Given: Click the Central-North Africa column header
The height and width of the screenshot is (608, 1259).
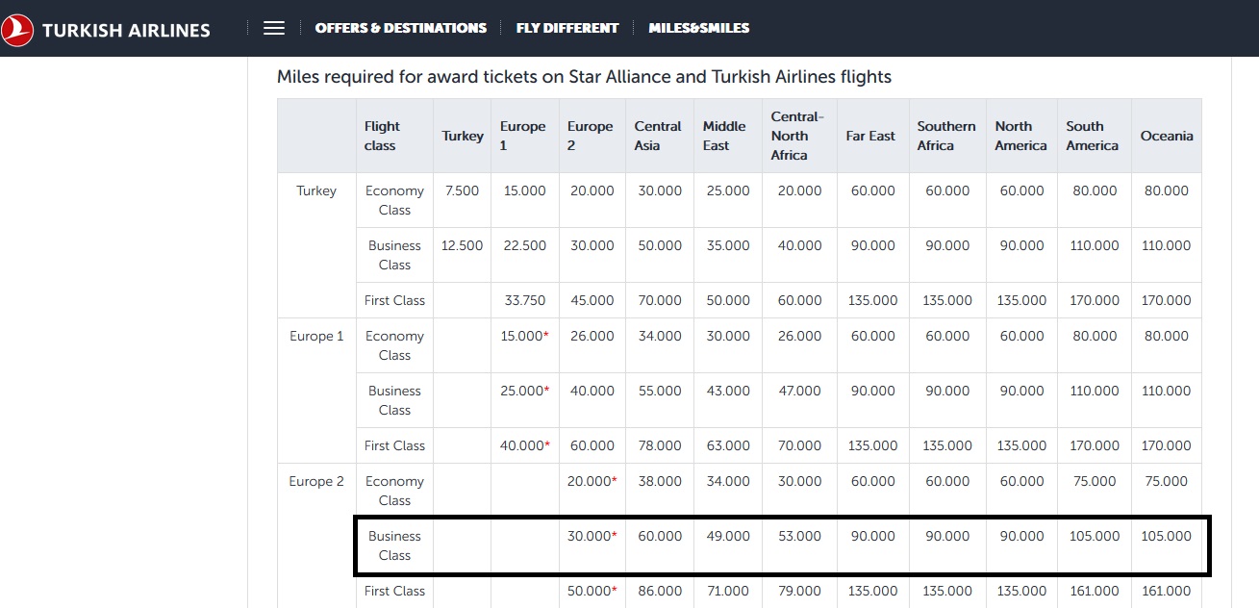Looking at the screenshot, I should click(x=796, y=136).
